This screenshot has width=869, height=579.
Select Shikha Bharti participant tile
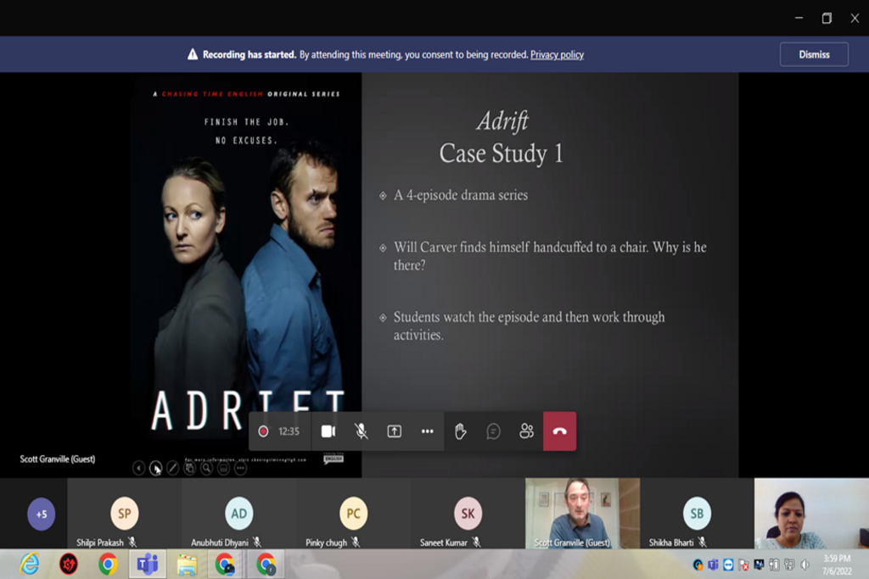click(x=697, y=514)
